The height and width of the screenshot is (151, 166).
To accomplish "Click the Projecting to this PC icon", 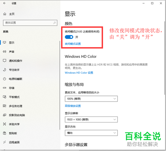I will tap(4, 115).
